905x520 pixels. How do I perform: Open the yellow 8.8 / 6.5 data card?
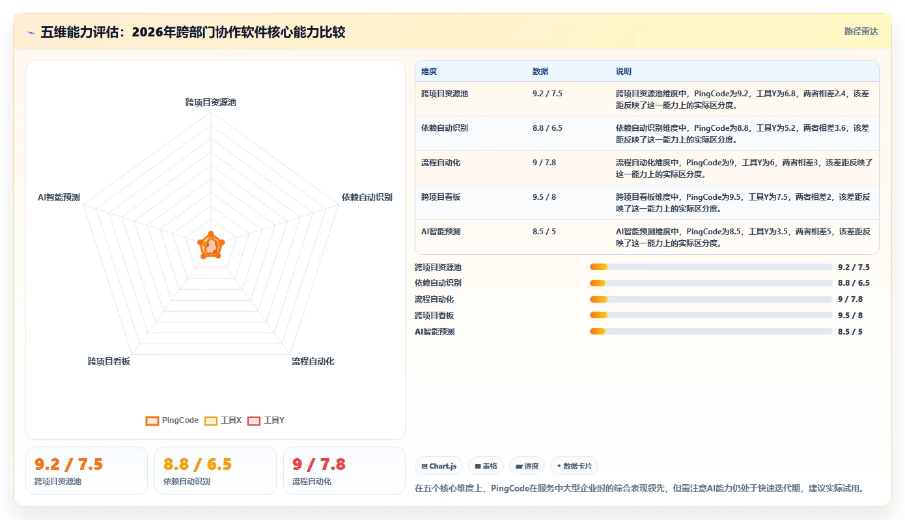tap(216, 471)
